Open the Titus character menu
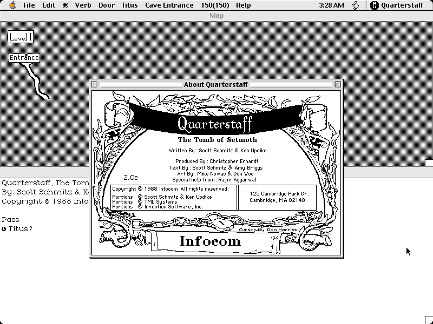Image resolution: width=433 pixels, height=324 pixels. [129, 5]
